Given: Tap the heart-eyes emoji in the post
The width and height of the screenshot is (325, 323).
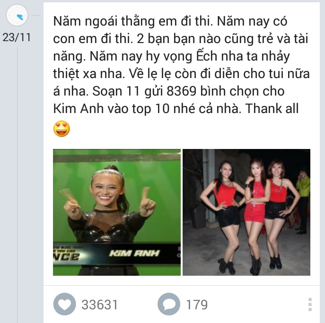Looking at the screenshot, I should (61, 129).
